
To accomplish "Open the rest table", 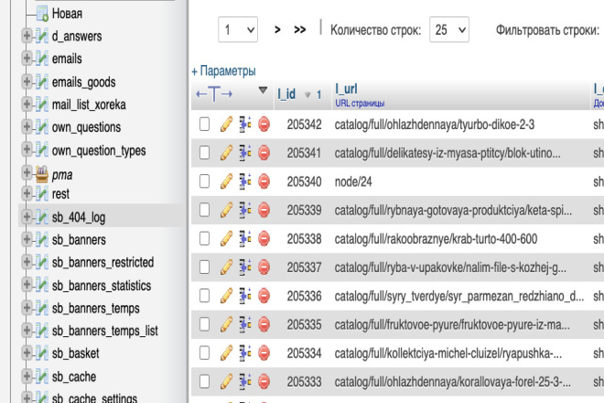I will click(x=60, y=193).
